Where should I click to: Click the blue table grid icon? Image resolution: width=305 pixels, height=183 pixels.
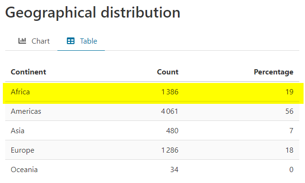70,41
